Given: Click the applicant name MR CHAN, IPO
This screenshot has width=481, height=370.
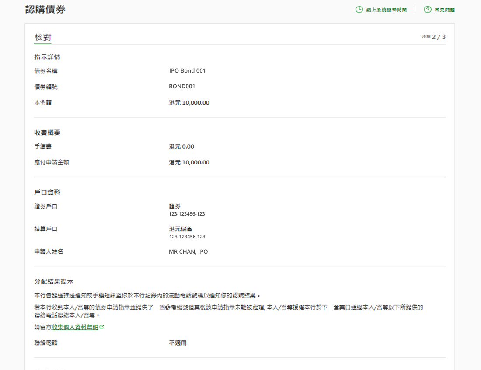Looking at the screenshot, I should click(x=188, y=252).
